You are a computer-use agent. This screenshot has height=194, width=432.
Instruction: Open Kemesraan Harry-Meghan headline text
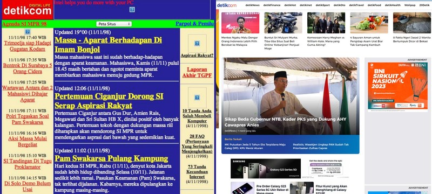[326, 41]
